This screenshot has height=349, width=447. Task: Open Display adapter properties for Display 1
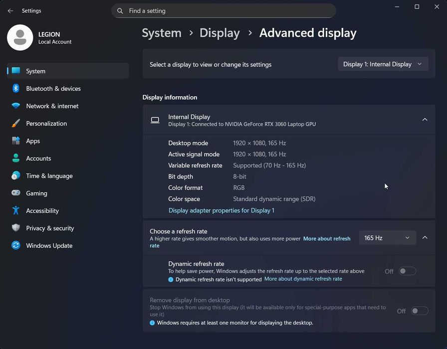[222, 210]
